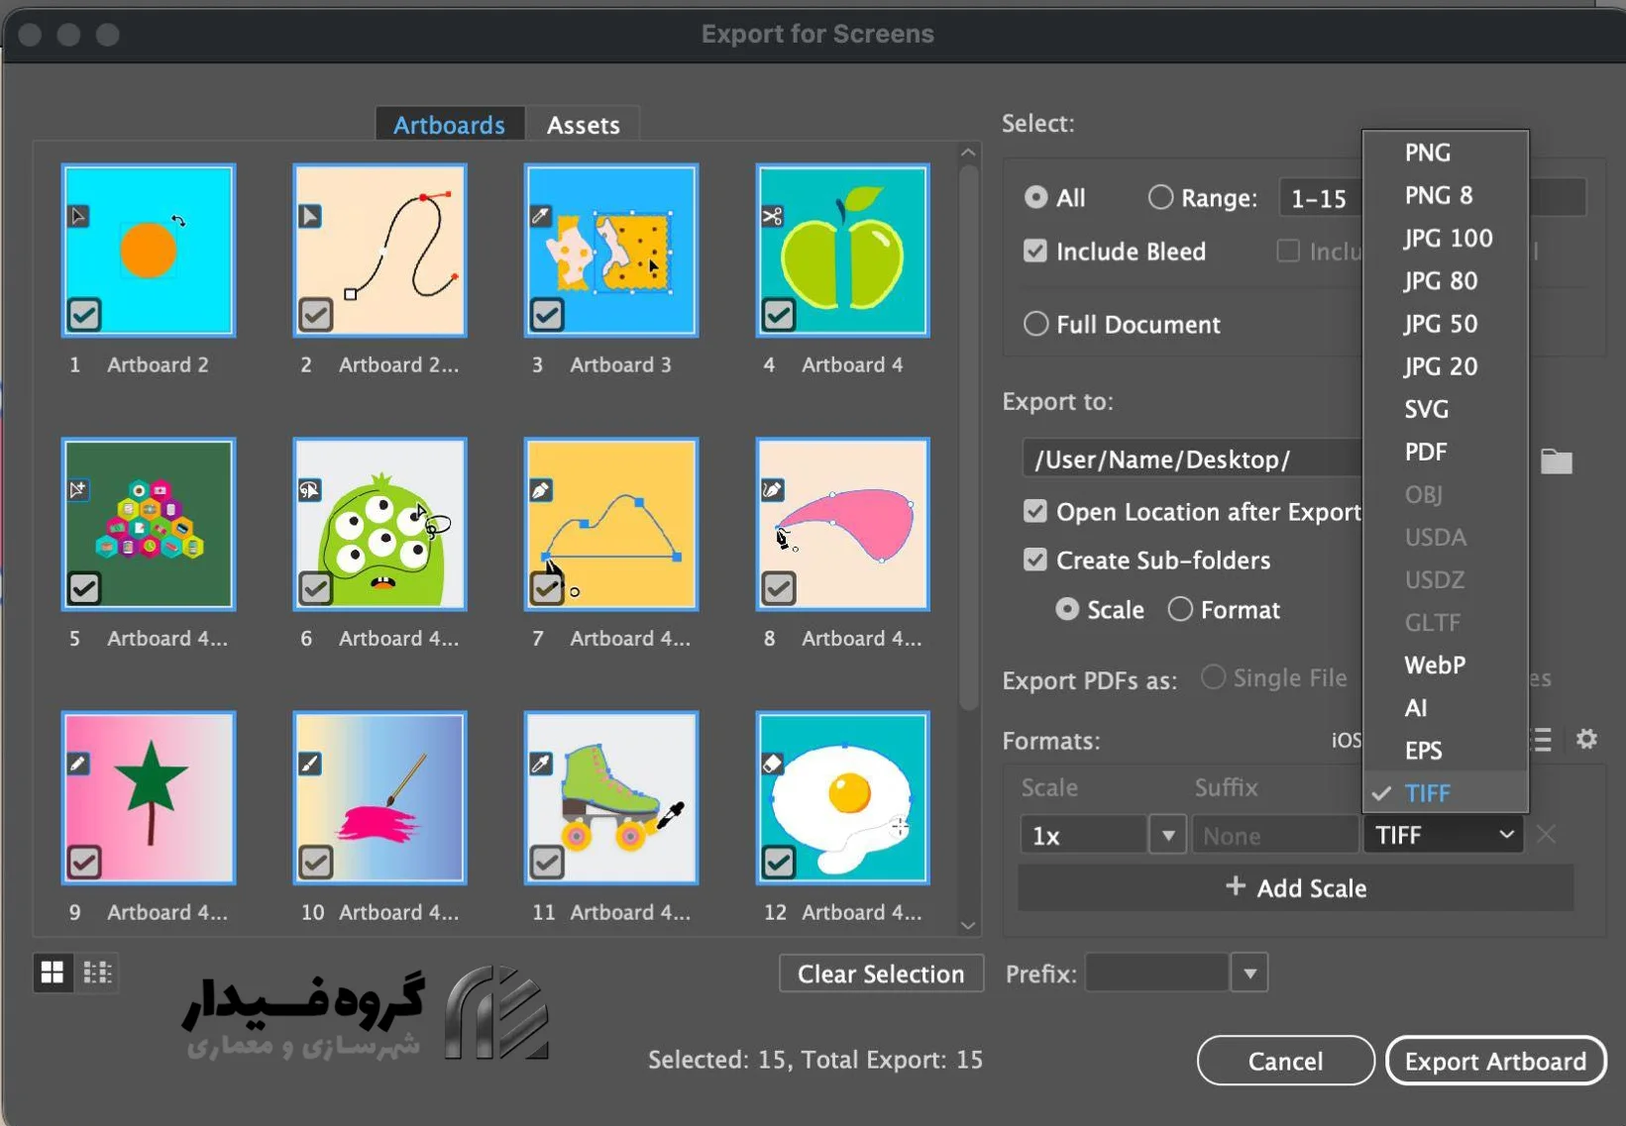Select the fried egg artboard 12 thumbnail
Screen dimensions: 1626x1126
point(842,797)
